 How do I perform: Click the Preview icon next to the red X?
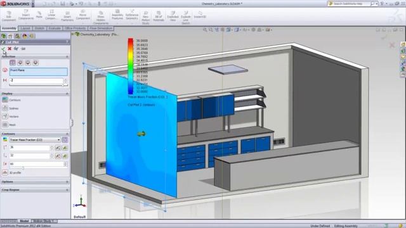16,49
